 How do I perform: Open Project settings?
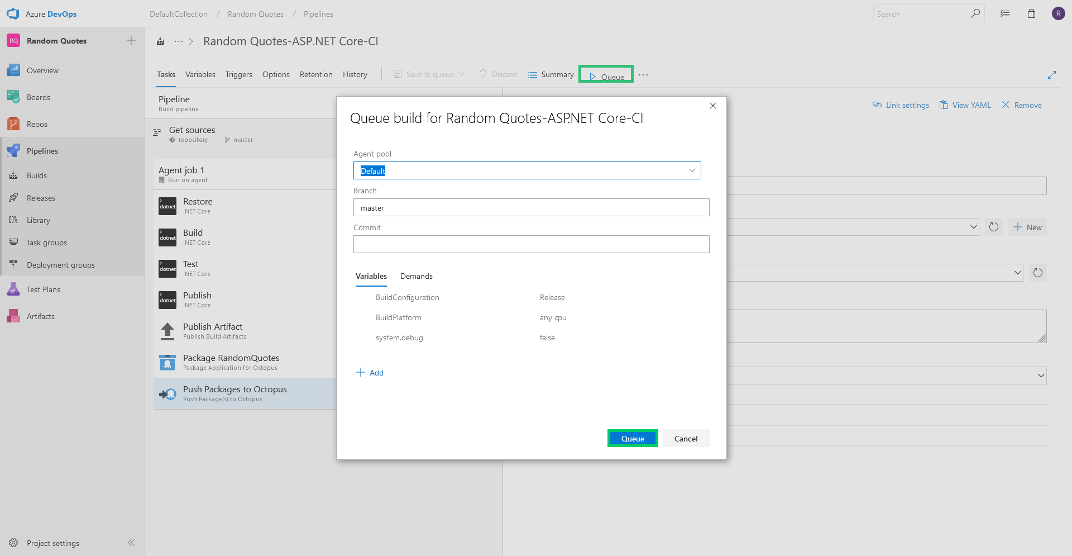point(53,543)
